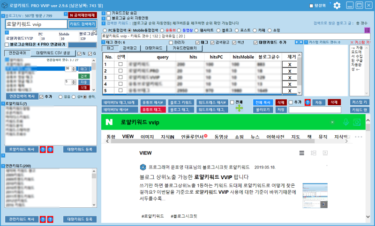
Task: Click the blue down-arrow above custom keyword box
Action: point(301,42)
